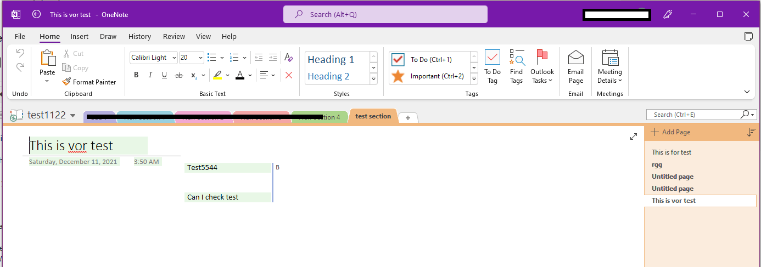Open subscript options dropdown arrow
The image size is (761, 267).
point(204,75)
